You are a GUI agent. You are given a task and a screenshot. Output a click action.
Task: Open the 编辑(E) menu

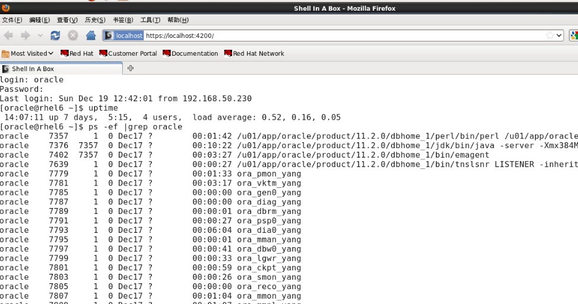(39, 20)
